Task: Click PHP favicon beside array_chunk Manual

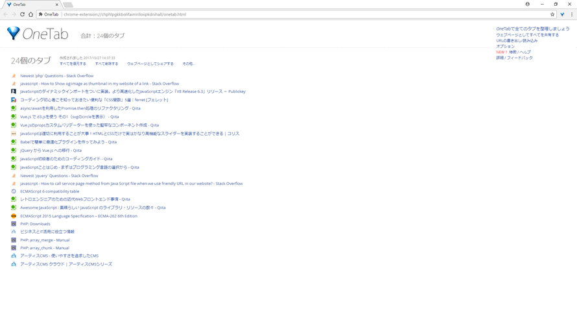Action: (x=14, y=248)
